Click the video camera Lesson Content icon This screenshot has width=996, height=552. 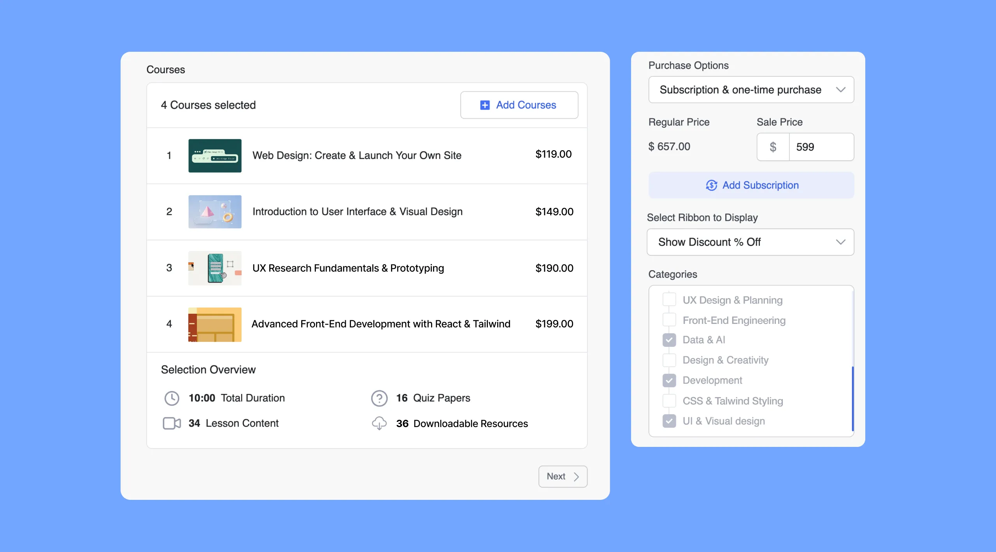click(x=172, y=423)
